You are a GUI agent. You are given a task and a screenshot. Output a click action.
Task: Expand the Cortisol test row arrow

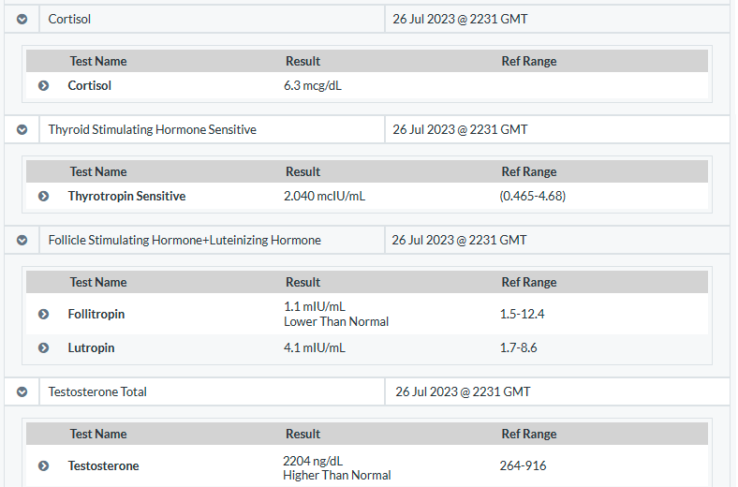43,85
